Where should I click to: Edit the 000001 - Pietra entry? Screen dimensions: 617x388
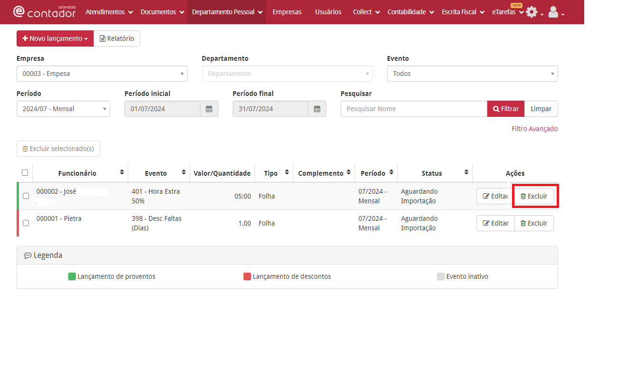point(495,223)
